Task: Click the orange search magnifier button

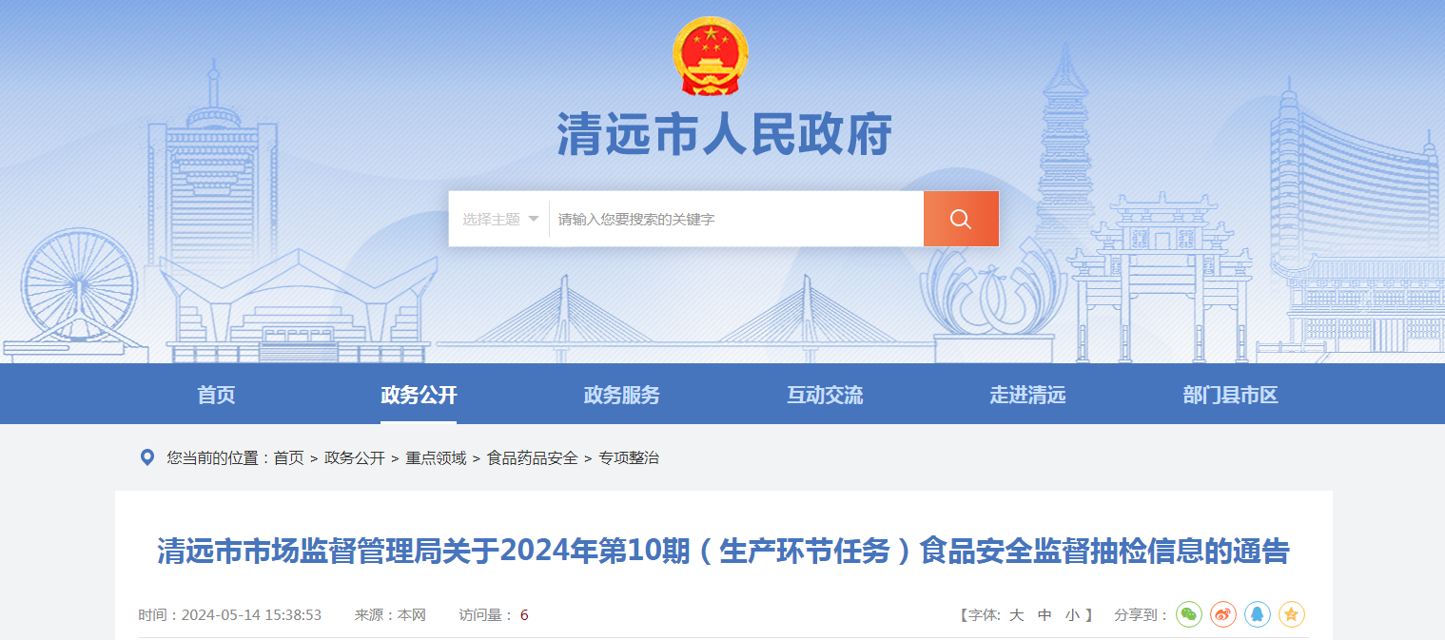Action: tap(961, 219)
